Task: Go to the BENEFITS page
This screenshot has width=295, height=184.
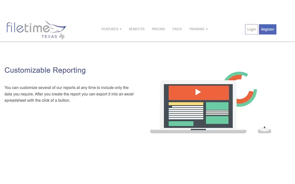Action: (x=136, y=29)
